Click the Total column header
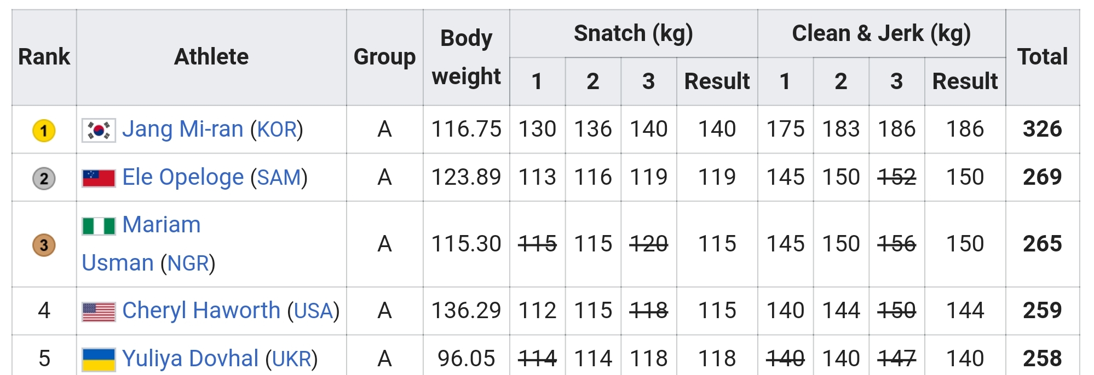The height and width of the screenshot is (375, 1094). [1042, 57]
